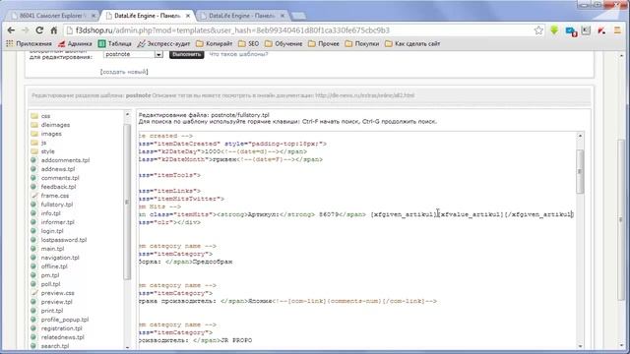This screenshot has width=630, height=354.
Task: Open the Обучение bookmarks folder
Action: click(283, 43)
